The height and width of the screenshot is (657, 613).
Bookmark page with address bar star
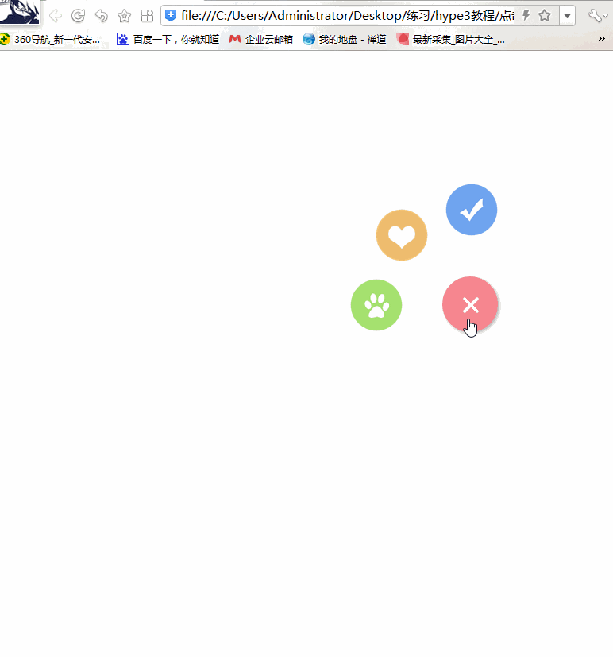point(545,16)
